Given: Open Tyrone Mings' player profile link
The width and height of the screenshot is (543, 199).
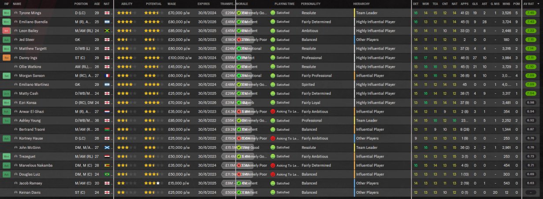Looking at the screenshot, I should 30,13.
